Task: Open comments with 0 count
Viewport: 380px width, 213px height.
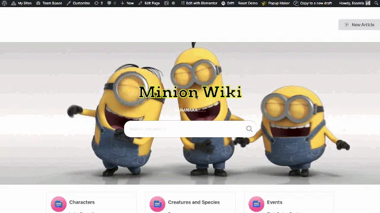Action: [112, 3]
